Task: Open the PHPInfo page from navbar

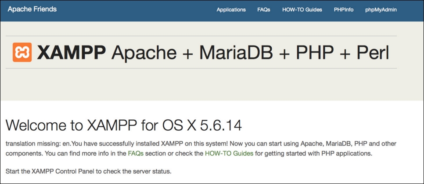Action: (x=344, y=10)
